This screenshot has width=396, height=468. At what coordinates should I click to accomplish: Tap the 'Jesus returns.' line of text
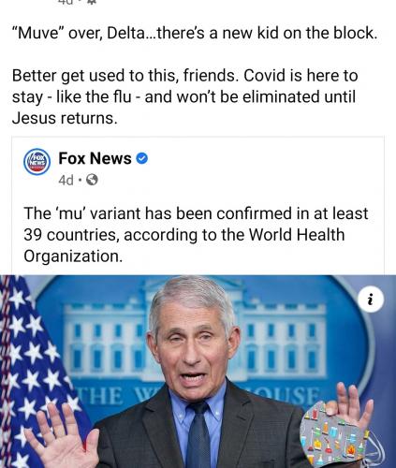[x=65, y=118]
